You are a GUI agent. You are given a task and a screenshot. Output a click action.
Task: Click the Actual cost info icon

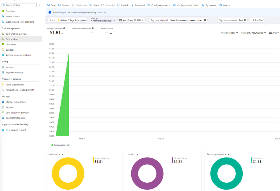[x=64, y=28]
